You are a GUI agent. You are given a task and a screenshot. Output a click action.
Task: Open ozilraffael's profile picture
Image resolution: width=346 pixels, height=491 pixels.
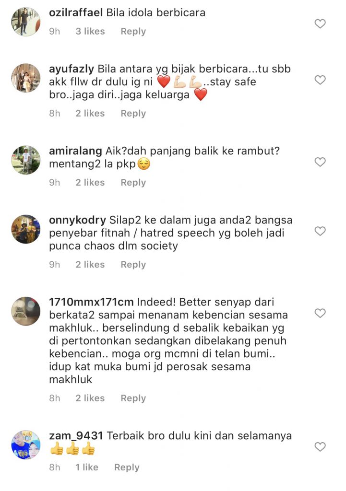[26, 22]
